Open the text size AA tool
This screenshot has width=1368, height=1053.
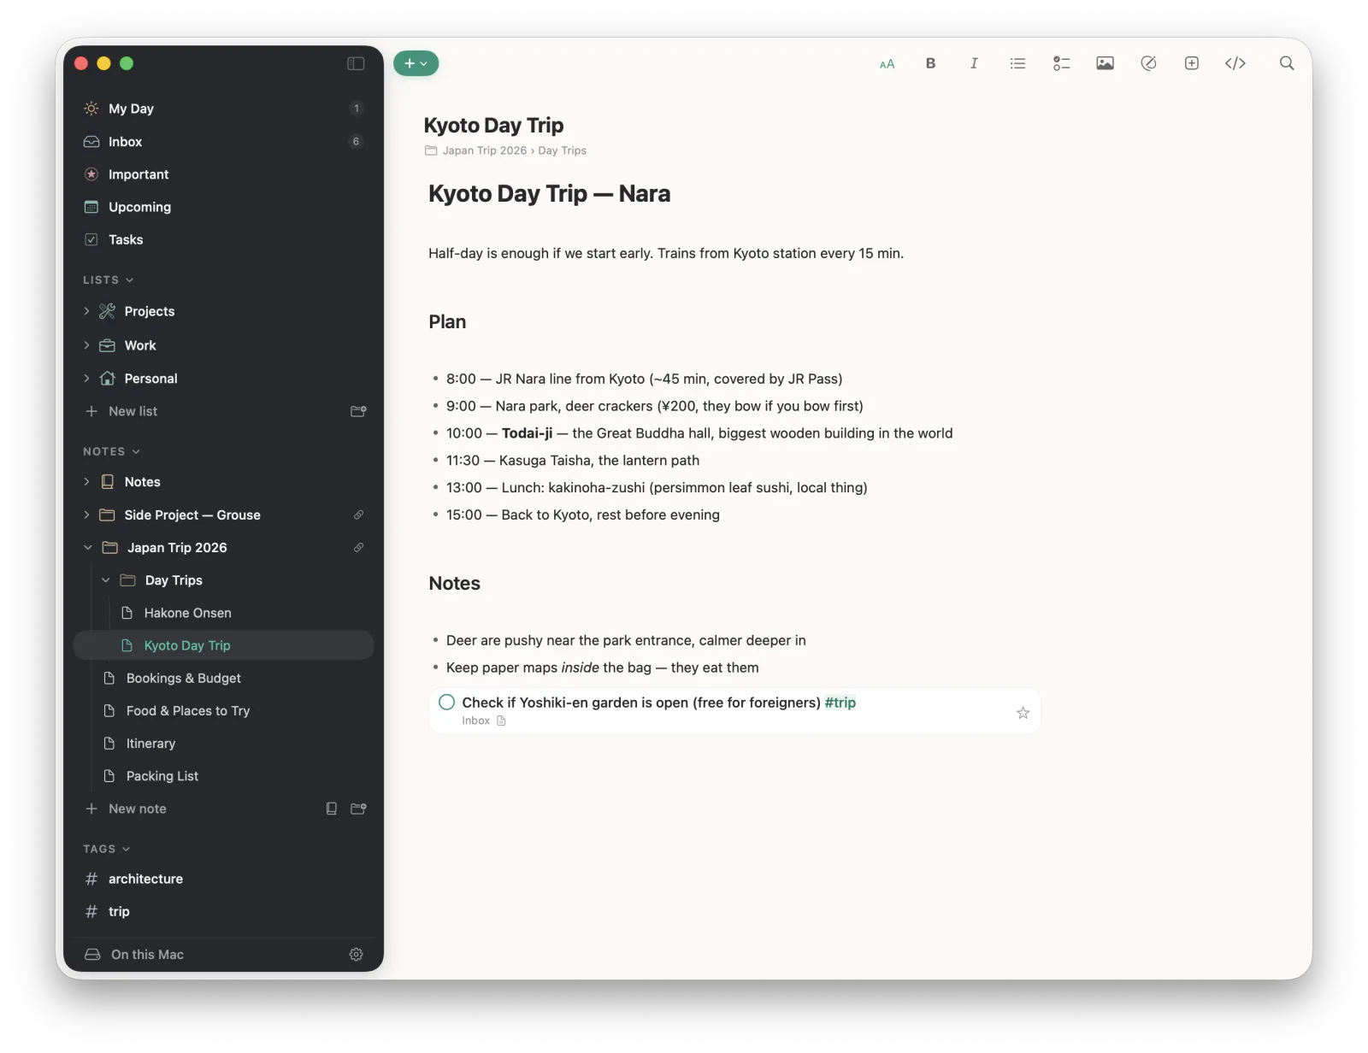(887, 63)
